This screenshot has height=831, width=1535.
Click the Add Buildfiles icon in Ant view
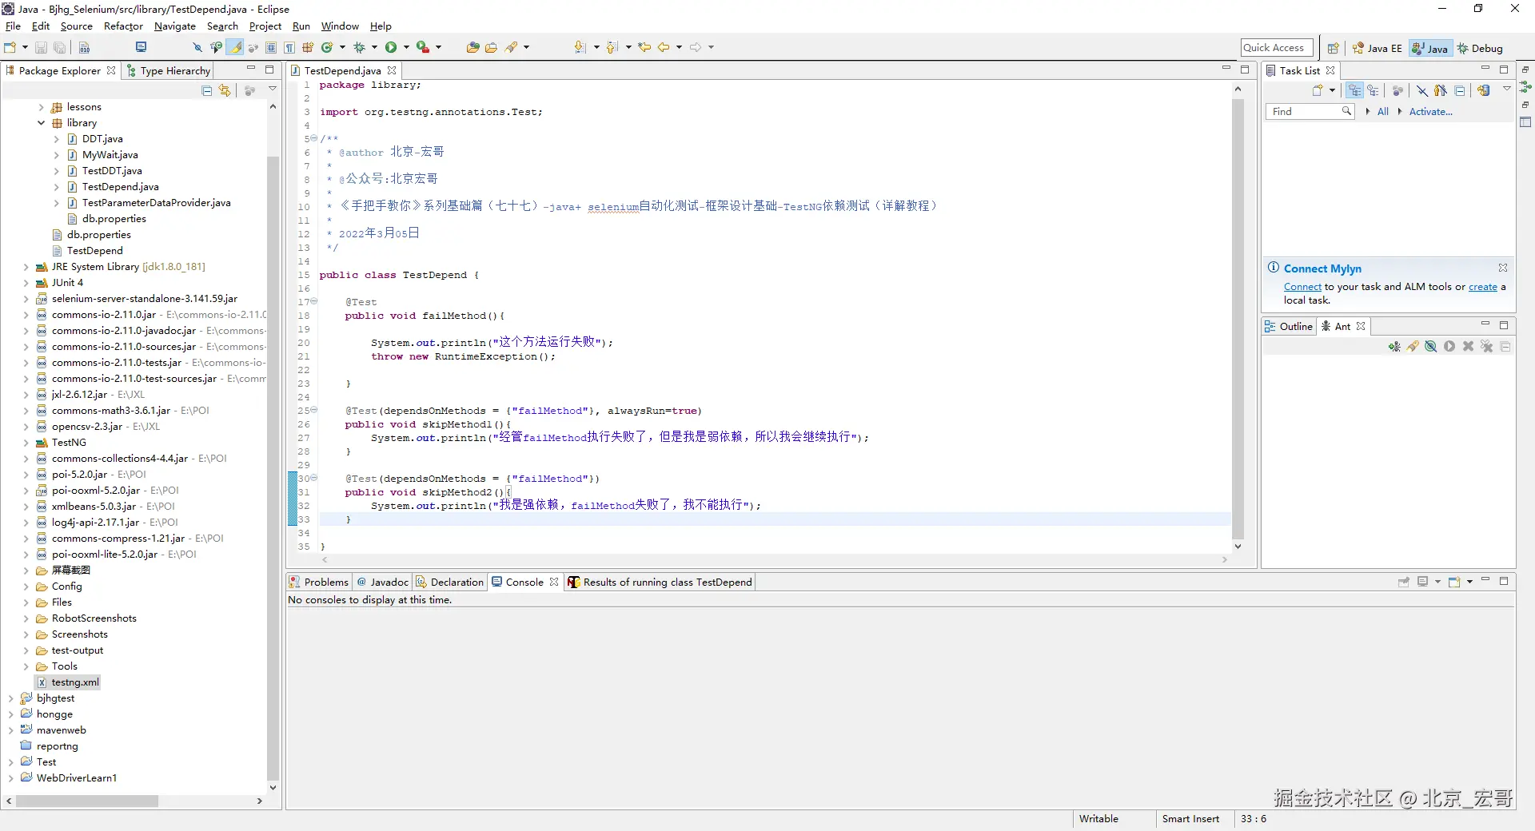(1394, 347)
